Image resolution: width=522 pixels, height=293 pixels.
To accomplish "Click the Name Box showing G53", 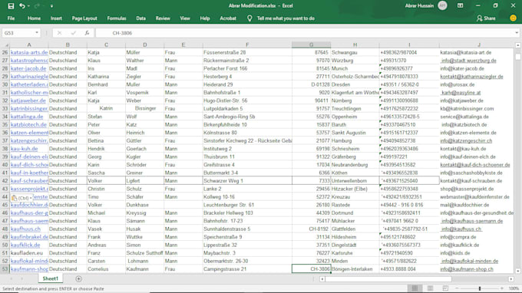I will pos(18,33).
